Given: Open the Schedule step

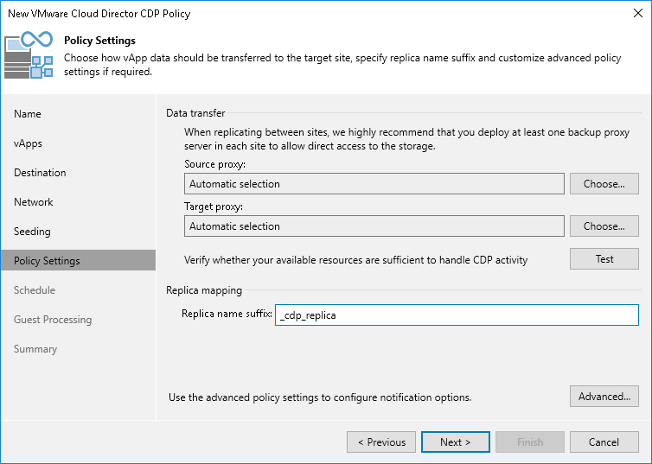Looking at the screenshot, I should point(35,290).
